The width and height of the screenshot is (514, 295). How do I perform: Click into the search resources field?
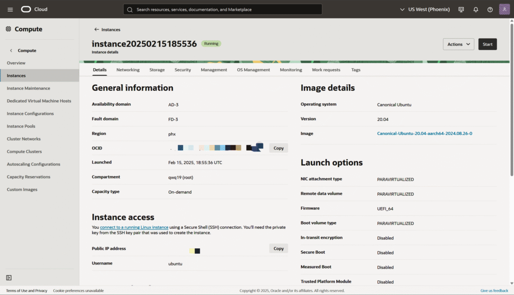coord(223,10)
